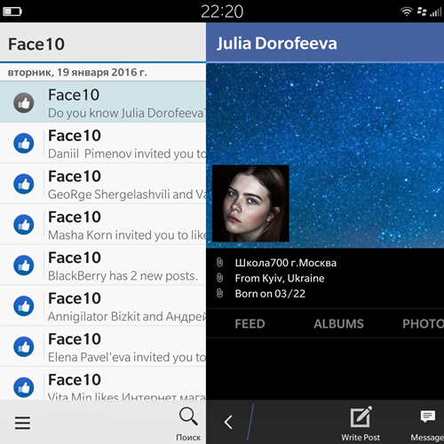444x444 pixels.
Task: Tap the BlackBerry logo icon in status bar
Action: click(x=422, y=12)
